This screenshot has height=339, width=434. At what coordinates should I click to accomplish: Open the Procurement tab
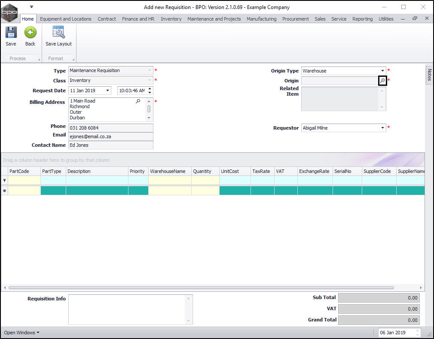[x=295, y=19]
